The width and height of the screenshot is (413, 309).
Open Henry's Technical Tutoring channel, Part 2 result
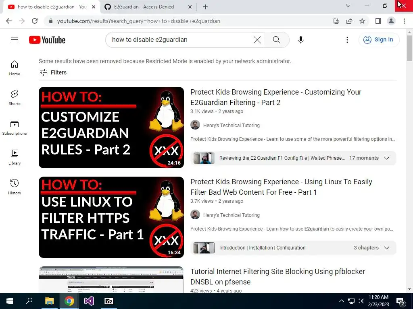[231, 126]
